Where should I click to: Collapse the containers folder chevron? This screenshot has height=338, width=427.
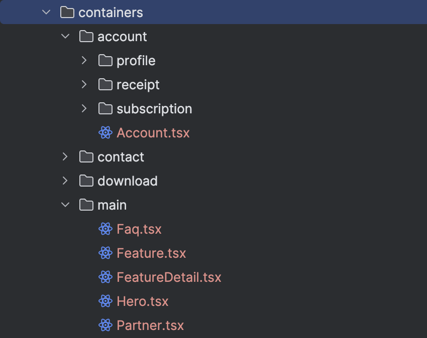[46, 12]
